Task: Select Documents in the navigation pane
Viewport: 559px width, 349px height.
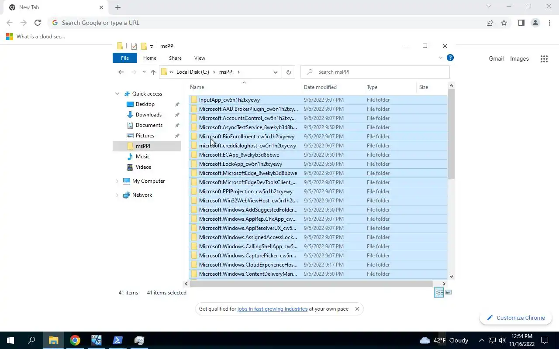Action: [149, 125]
